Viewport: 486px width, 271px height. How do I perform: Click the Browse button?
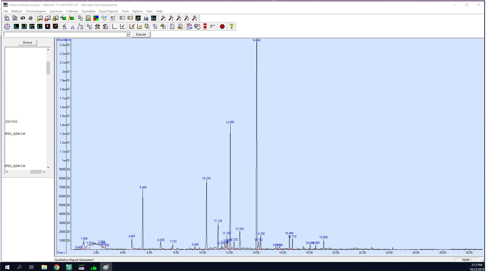coord(27,43)
